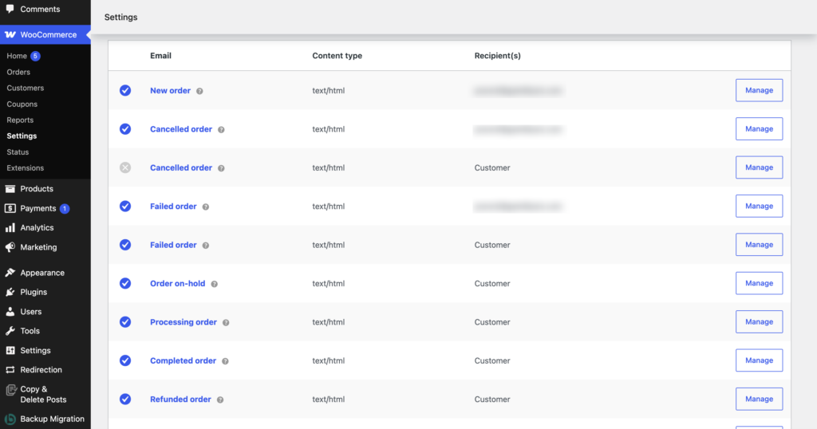This screenshot has height=429, width=817.
Task: Toggle enabled status of Refunded order email
Action: click(125, 399)
